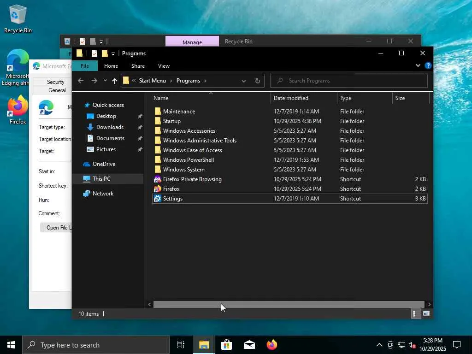Show hidden tray icons chevron

tap(379, 345)
